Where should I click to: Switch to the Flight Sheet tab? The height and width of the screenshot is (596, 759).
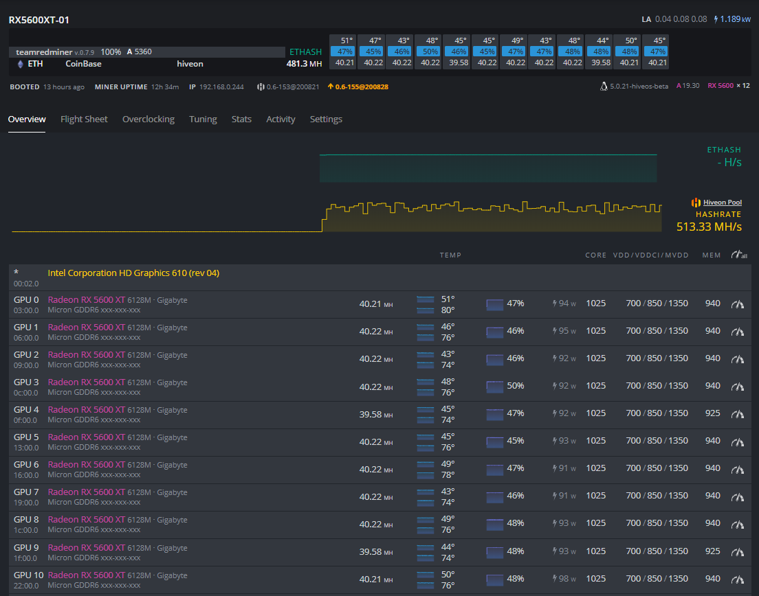click(x=84, y=119)
